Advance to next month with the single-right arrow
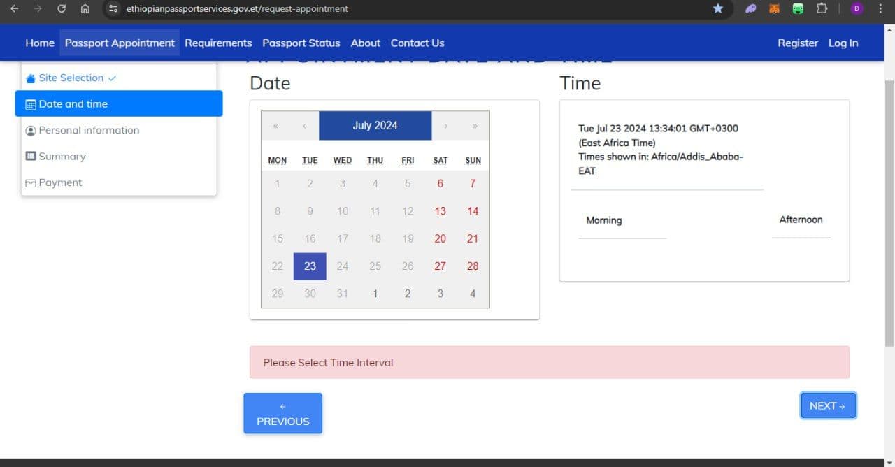Screen dimensions: 895x467 click(x=446, y=126)
